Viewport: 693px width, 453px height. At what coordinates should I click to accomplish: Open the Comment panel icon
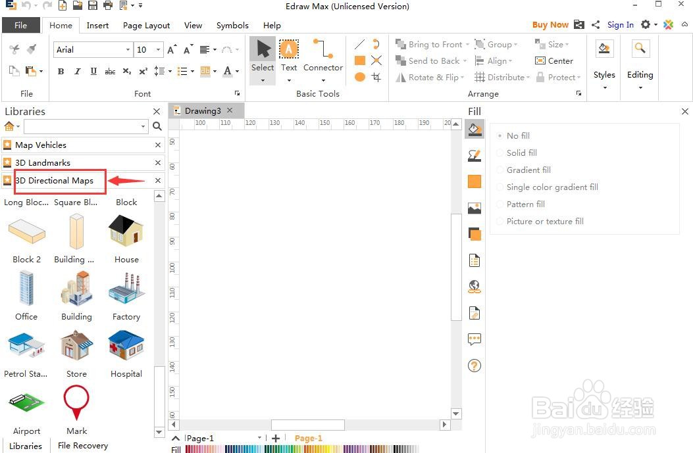(475, 339)
